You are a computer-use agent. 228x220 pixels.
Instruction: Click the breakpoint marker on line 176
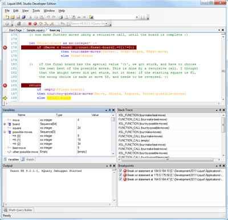pyautogui.click(x=5, y=47)
